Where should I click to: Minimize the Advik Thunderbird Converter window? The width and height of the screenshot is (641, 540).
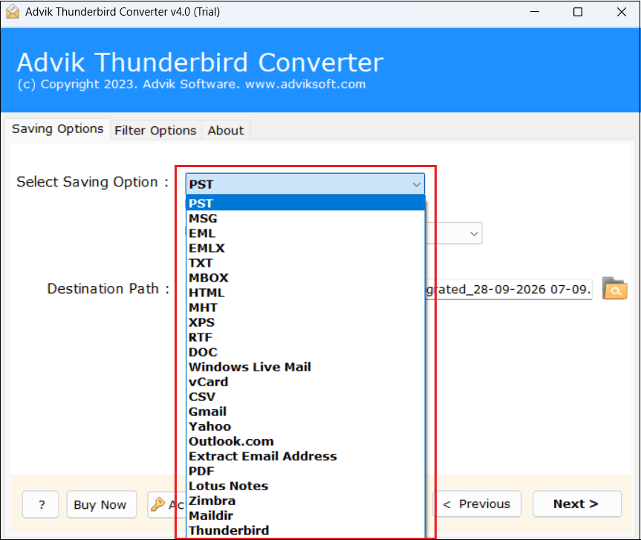(535, 12)
